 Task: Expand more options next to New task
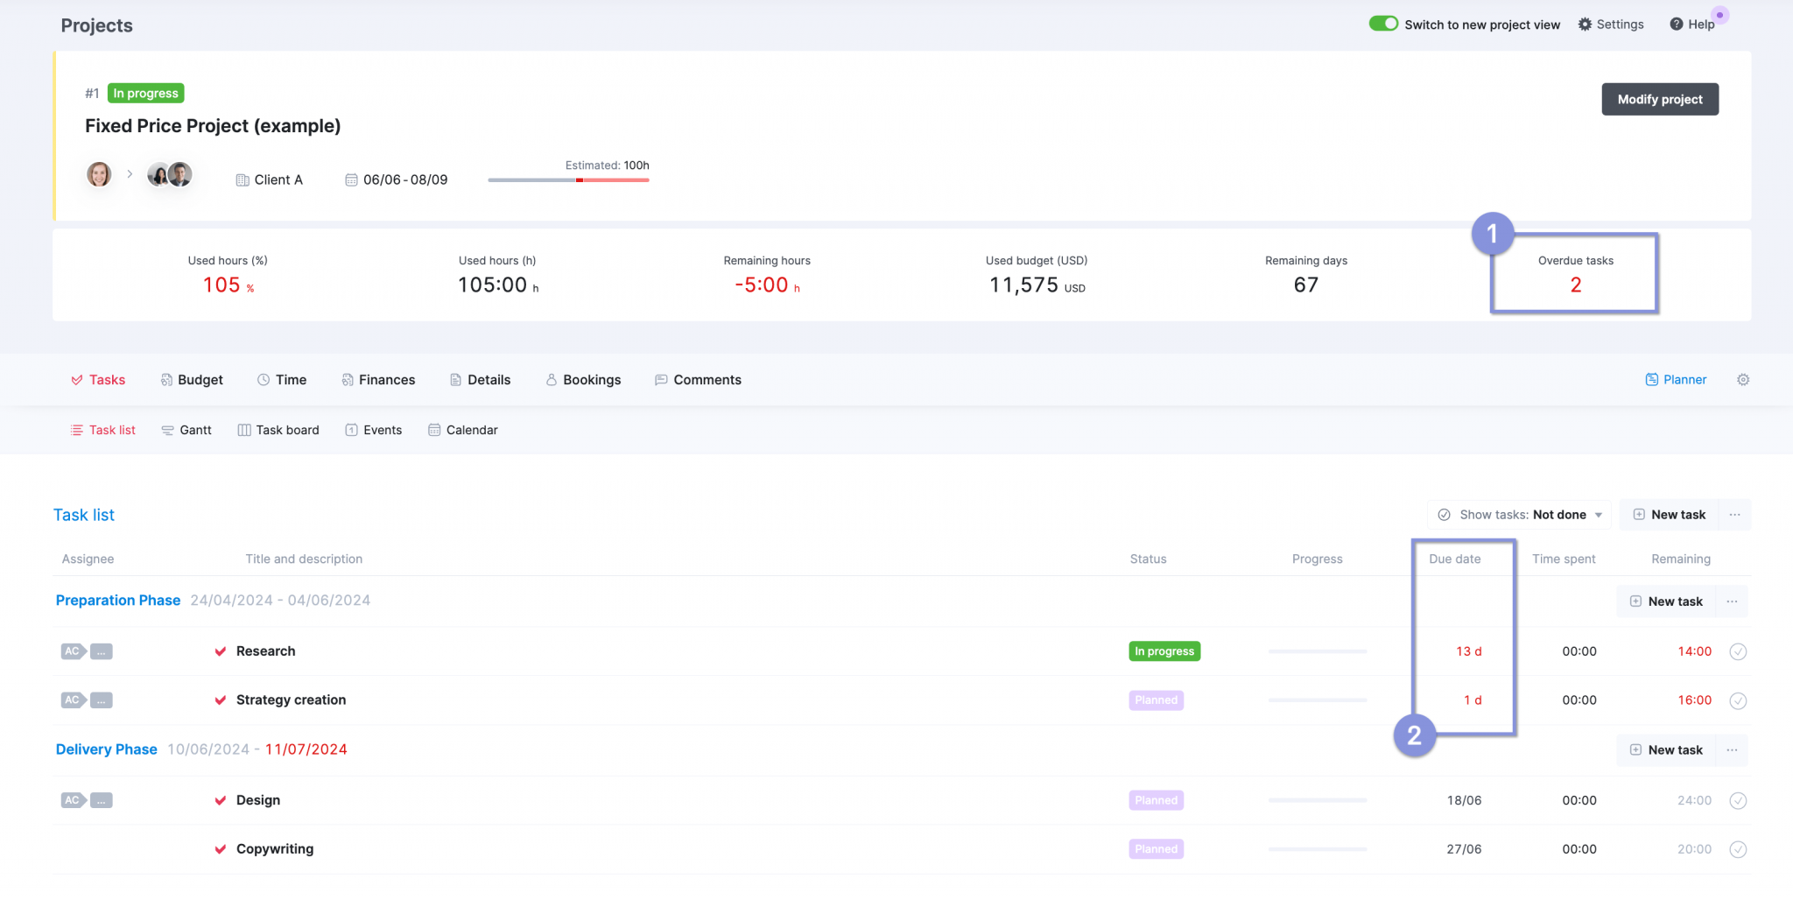pyautogui.click(x=1734, y=514)
